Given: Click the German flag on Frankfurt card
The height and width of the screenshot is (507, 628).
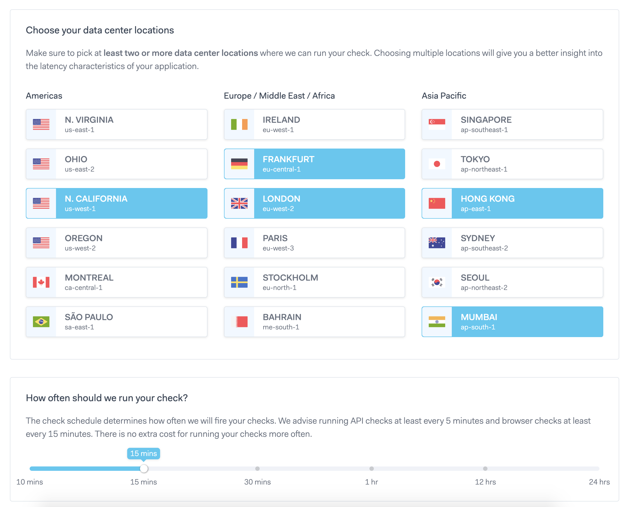Looking at the screenshot, I should coord(239,164).
